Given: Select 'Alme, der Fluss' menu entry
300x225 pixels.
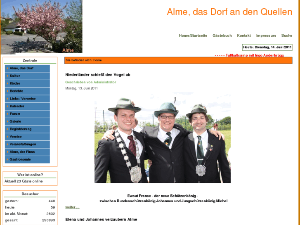Looking at the screenshot, I should click(27, 152).
